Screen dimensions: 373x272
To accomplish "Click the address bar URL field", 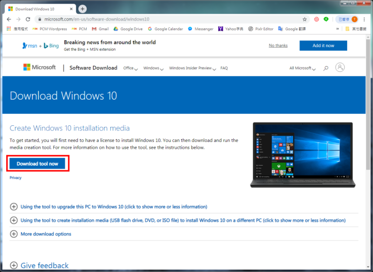I will (x=171, y=19).
